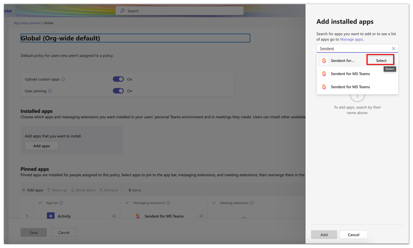The image size is (413, 248).
Task: Click Sendent icon in Messaging extensions column
Action: pos(137,216)
